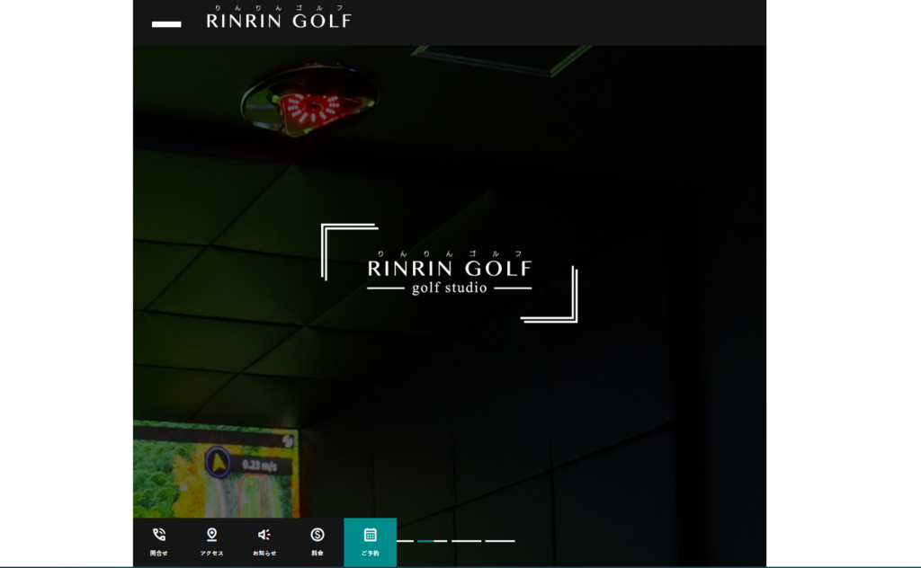Go to the fourth slide indicator
Screen dimensions: 921x568
tap(500, 541)
